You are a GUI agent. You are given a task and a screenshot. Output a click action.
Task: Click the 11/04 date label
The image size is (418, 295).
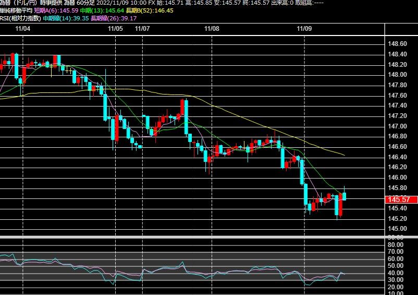pos(22,29)
